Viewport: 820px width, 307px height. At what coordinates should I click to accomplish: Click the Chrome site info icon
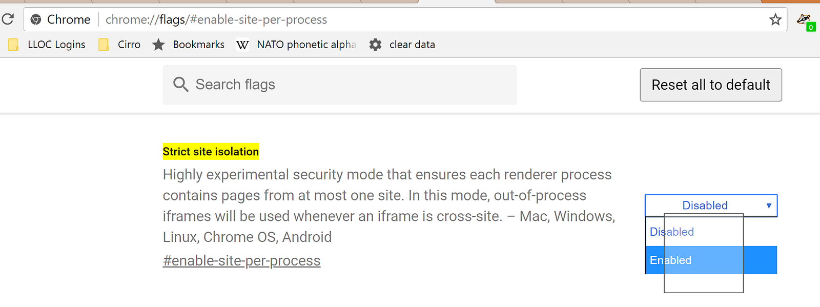click(x=36, y=19)
